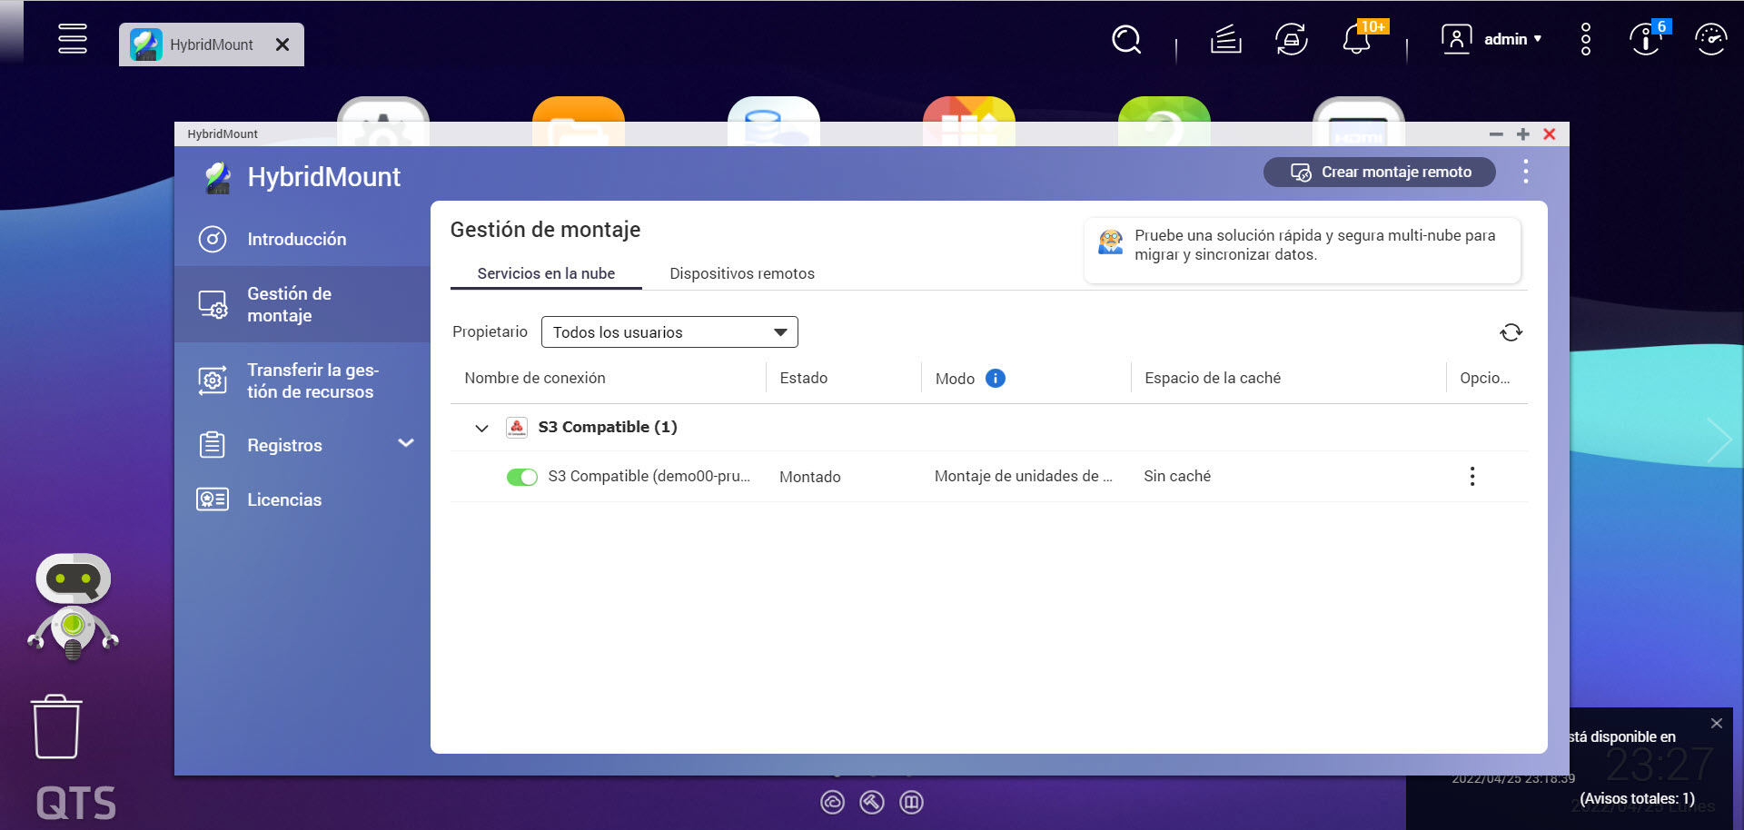Click the Modo info icon

pyautogui.click(x=996, y=379)
